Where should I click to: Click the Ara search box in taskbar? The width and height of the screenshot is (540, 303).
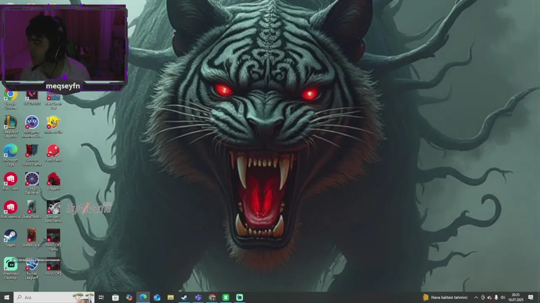[x=54, y=298]
